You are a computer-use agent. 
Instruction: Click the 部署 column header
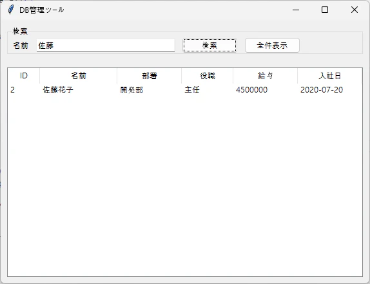150,76
